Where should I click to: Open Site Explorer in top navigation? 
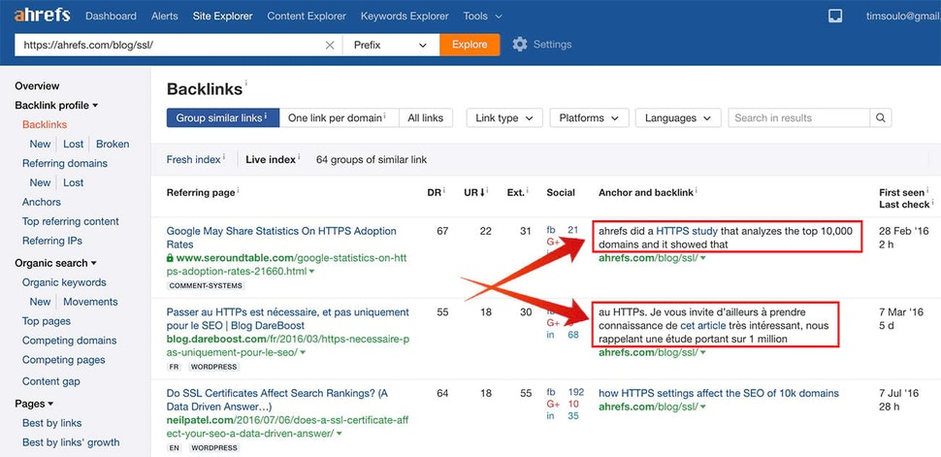tap(223, 16)
